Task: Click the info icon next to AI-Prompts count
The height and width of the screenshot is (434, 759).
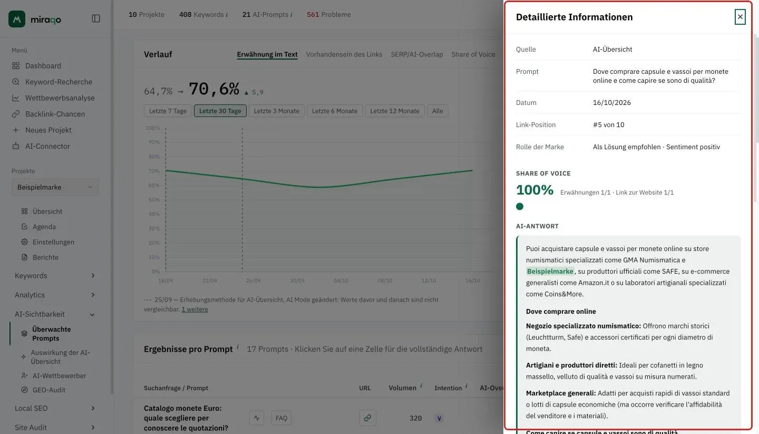Action: [x=291, y=15]
